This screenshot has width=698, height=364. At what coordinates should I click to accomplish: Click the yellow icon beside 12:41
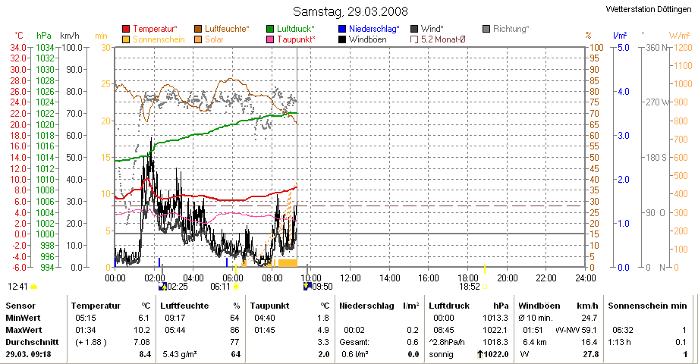[x=34, y=287]
